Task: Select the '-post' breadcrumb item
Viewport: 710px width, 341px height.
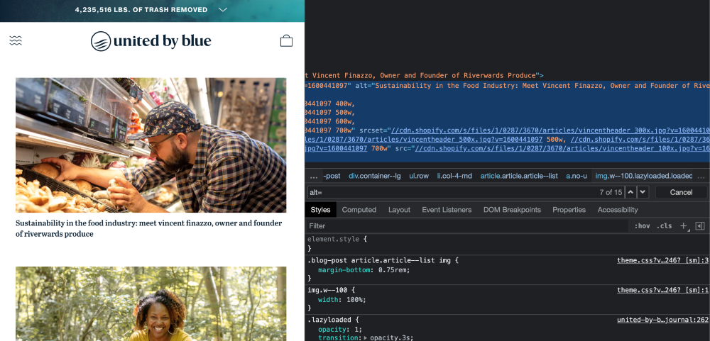Action: click(x=332, y=176)
